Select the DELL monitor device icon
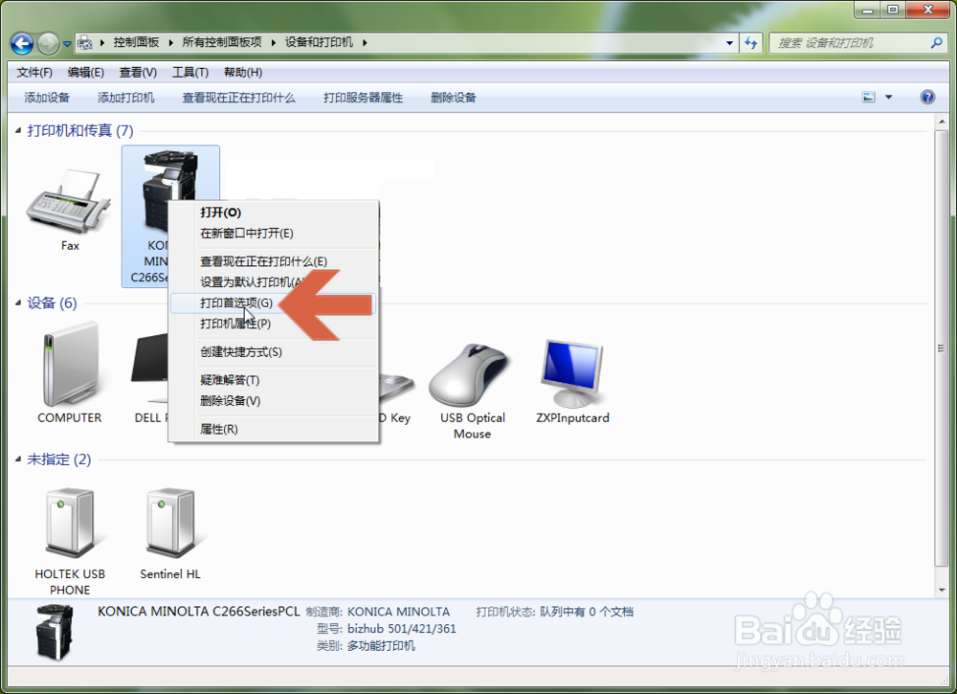Screen dimensions: 957x694 click(149, 367)
